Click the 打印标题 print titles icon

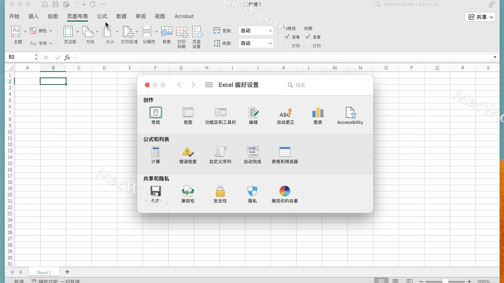click(x=181, y=37)
